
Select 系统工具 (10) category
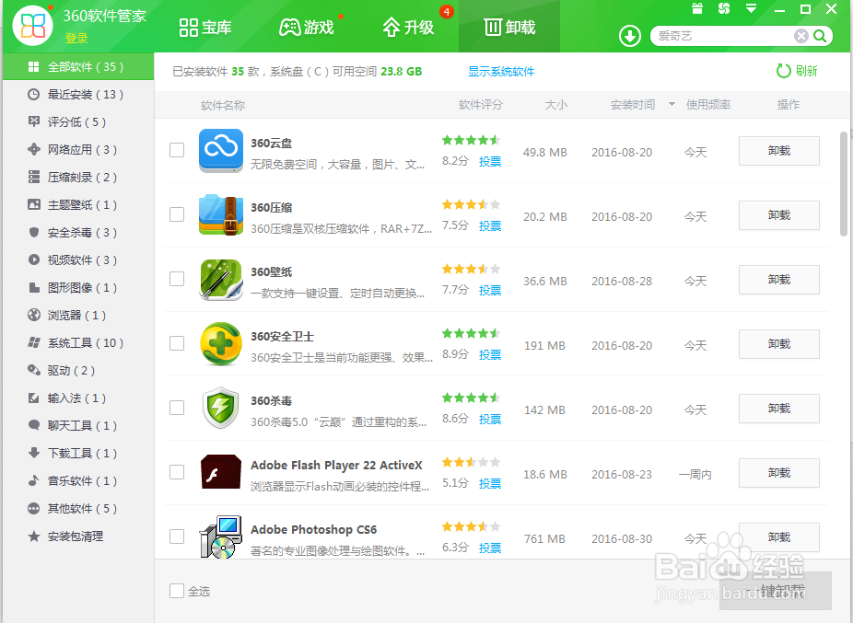pos(78,343)
